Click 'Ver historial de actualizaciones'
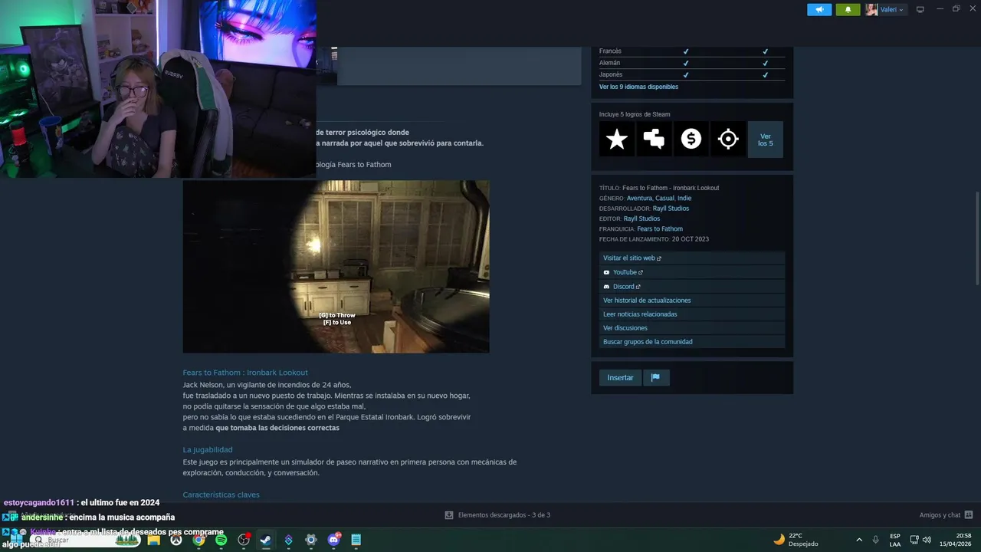This screenshot has height=552, width=981. tap(692, 301)
